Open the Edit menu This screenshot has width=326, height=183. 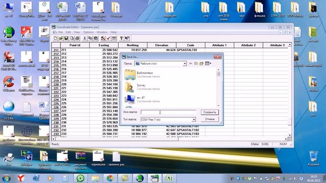point(68,32)
